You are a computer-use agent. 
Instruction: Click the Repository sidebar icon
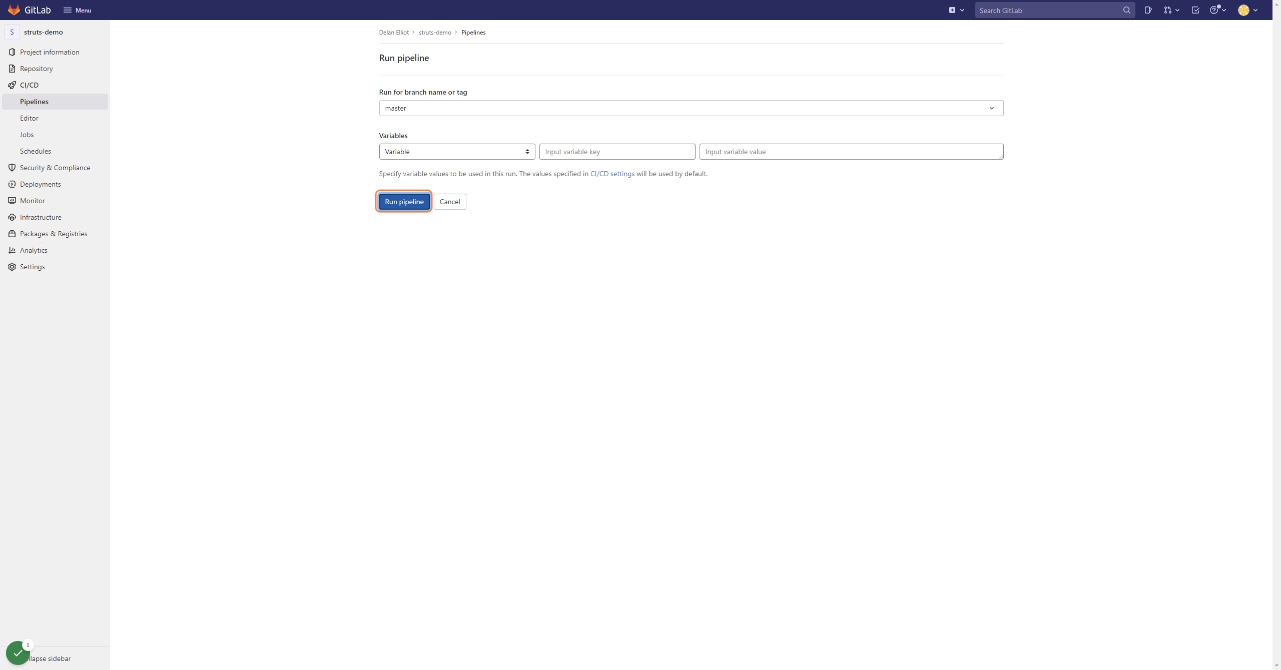(x=12, y=69)
